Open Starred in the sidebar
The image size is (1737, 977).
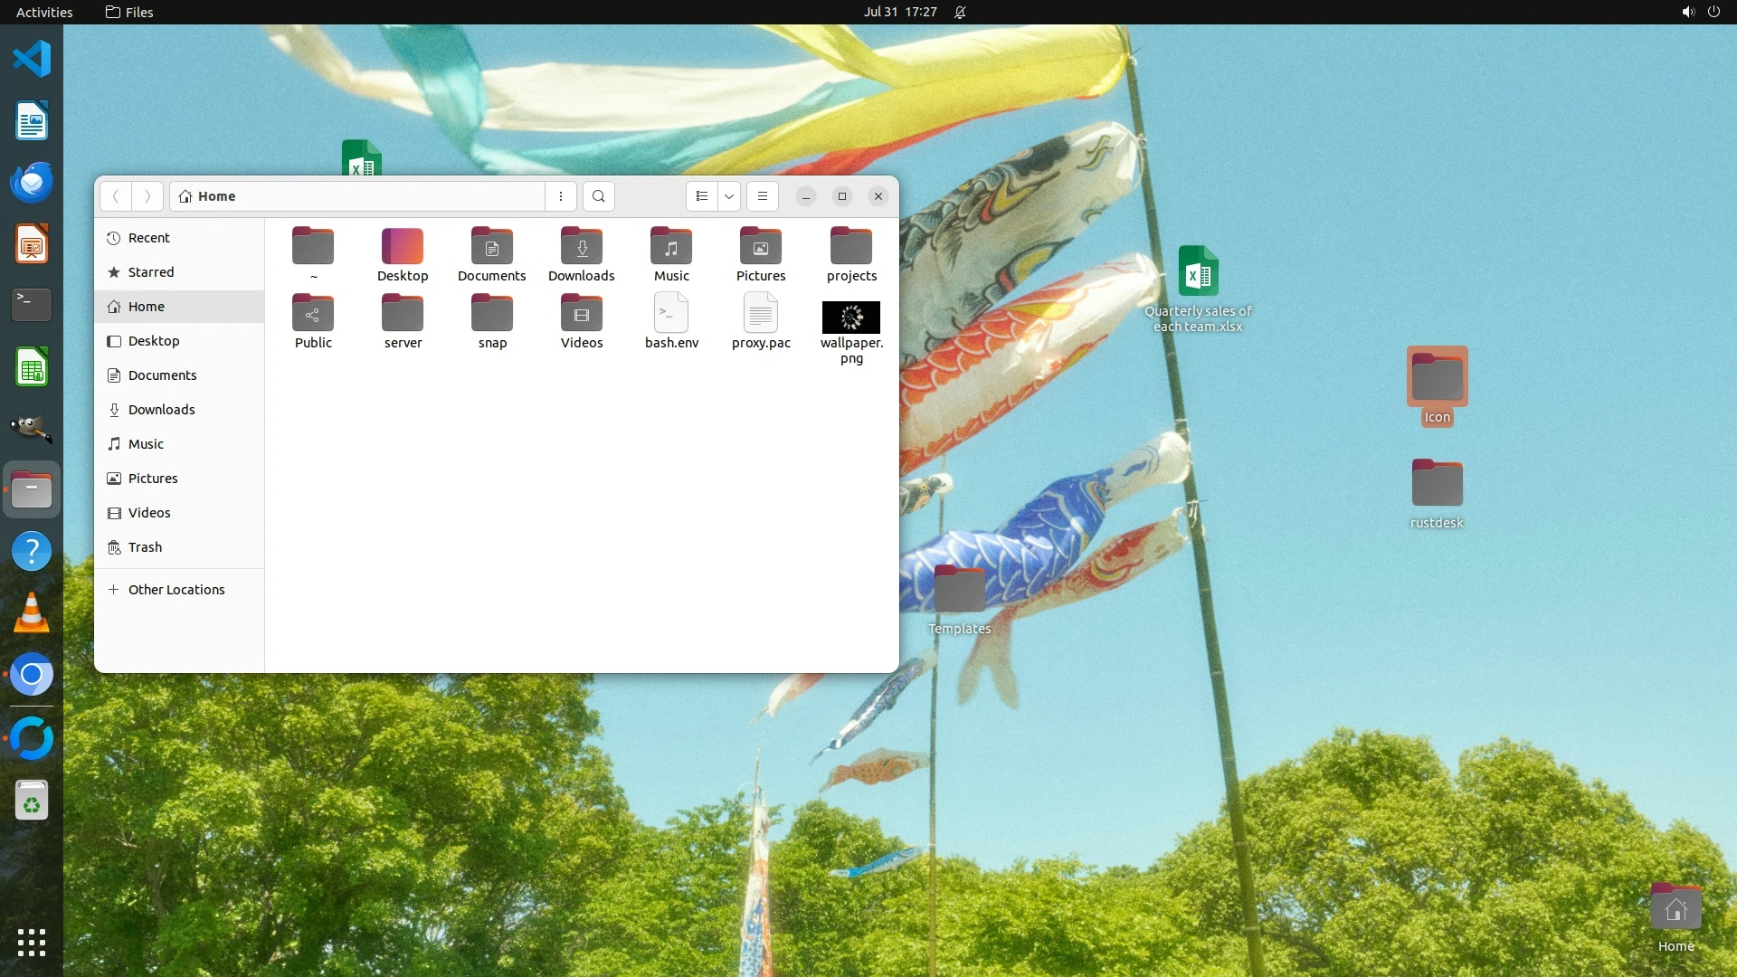click(x=151, y=272)
